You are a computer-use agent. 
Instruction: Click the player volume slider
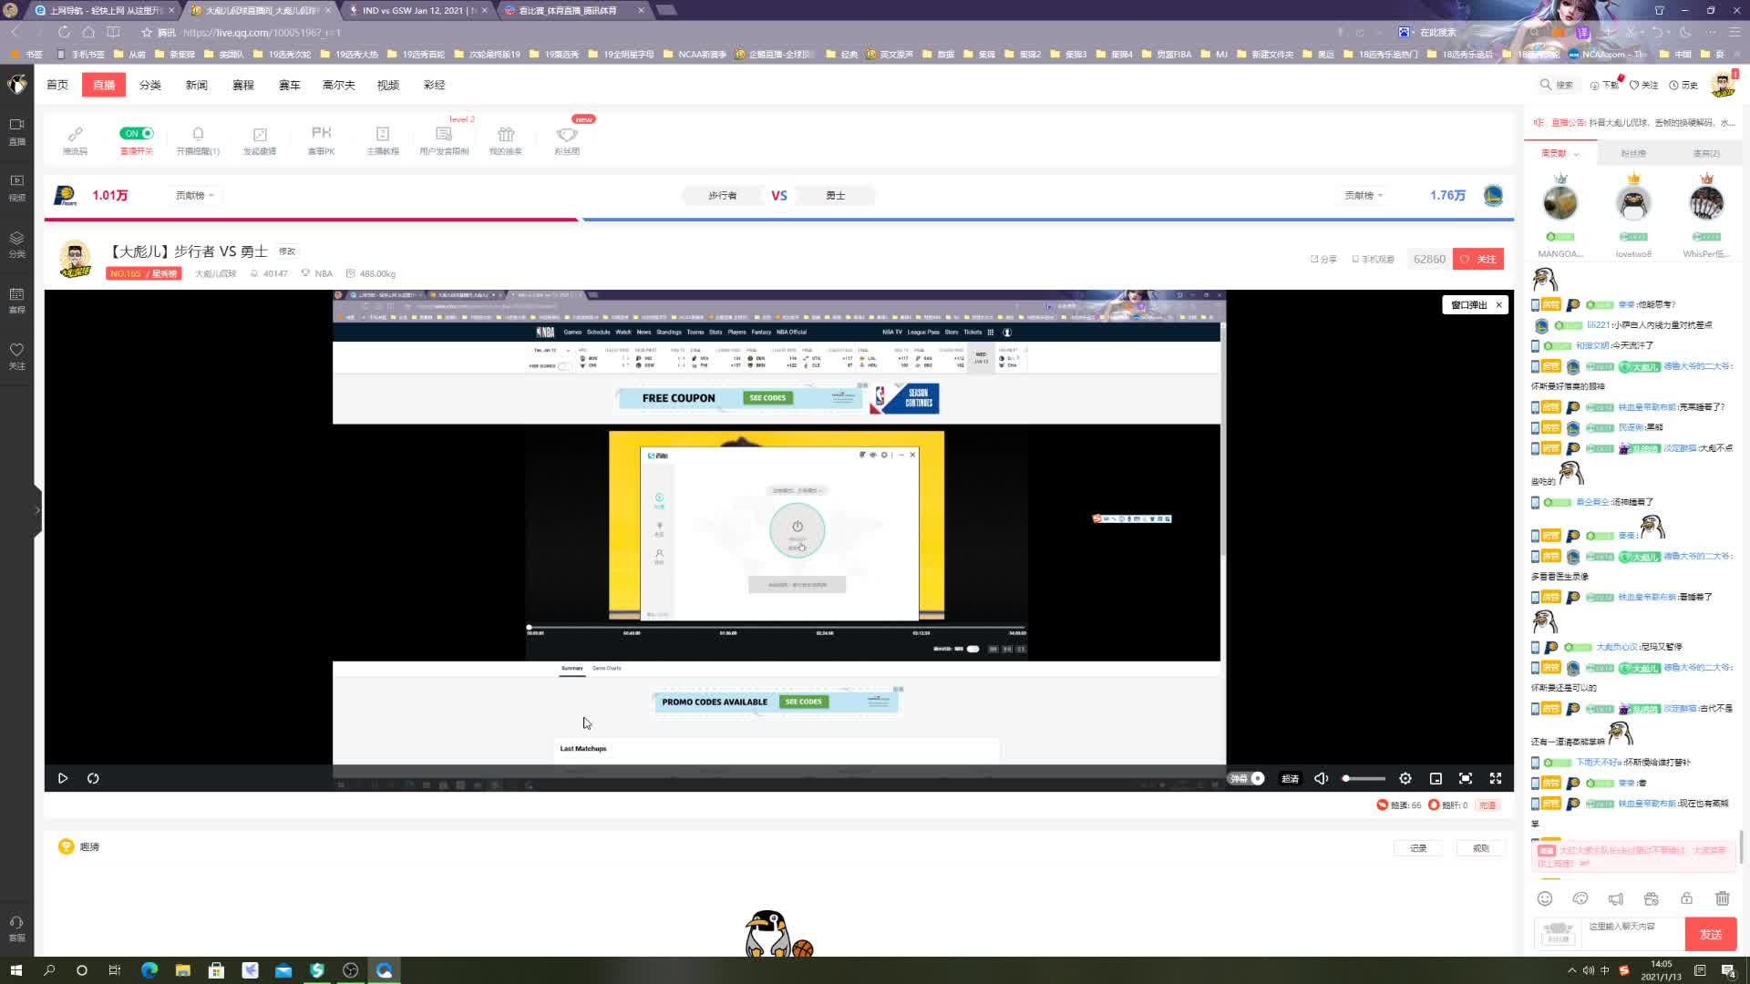[1364, 778]
